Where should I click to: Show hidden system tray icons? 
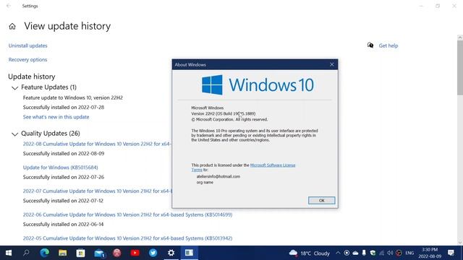point(338,253)
